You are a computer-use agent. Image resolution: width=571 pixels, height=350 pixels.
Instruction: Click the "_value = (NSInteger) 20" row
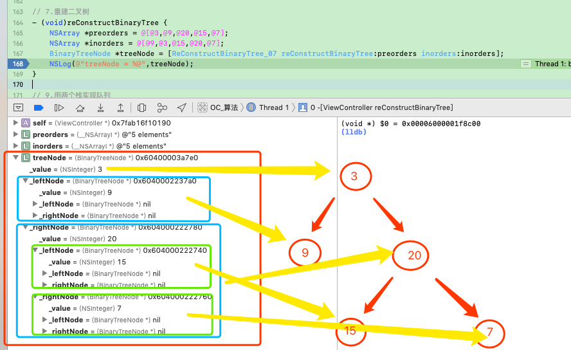[78, 239]
